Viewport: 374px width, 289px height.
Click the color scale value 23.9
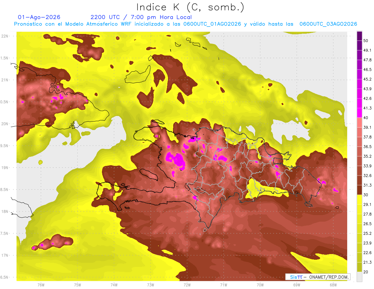click(368, 243)
